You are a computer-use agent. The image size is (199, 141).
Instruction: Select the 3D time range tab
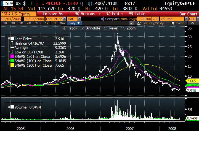click(x=13, y=23)
